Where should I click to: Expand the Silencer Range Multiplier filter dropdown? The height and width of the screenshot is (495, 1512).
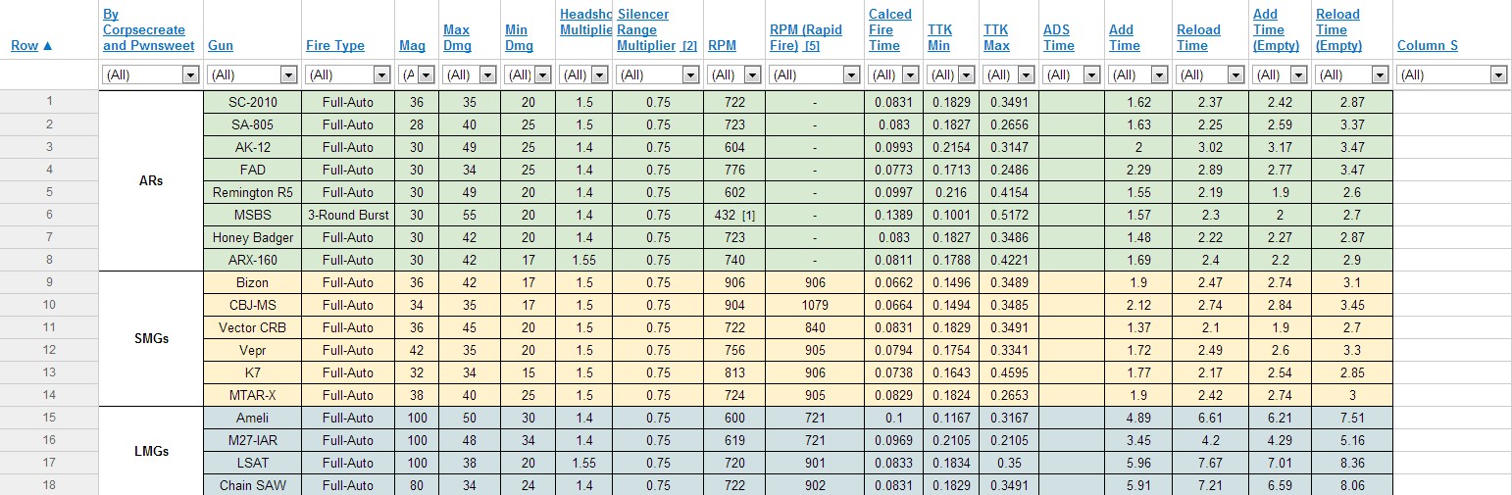coord(692,74)
